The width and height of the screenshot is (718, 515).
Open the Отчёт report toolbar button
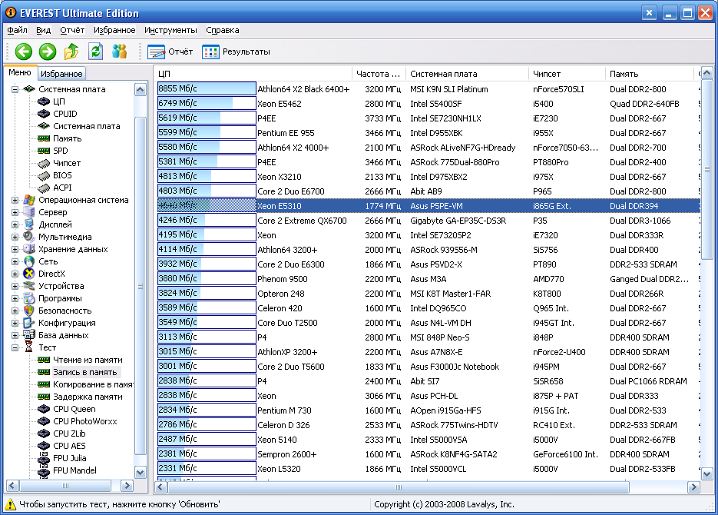pos(170,51)
